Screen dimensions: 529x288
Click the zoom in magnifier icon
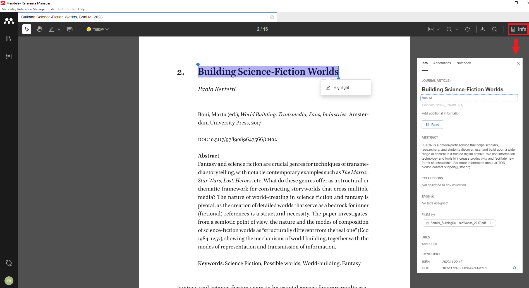point(449,29)
